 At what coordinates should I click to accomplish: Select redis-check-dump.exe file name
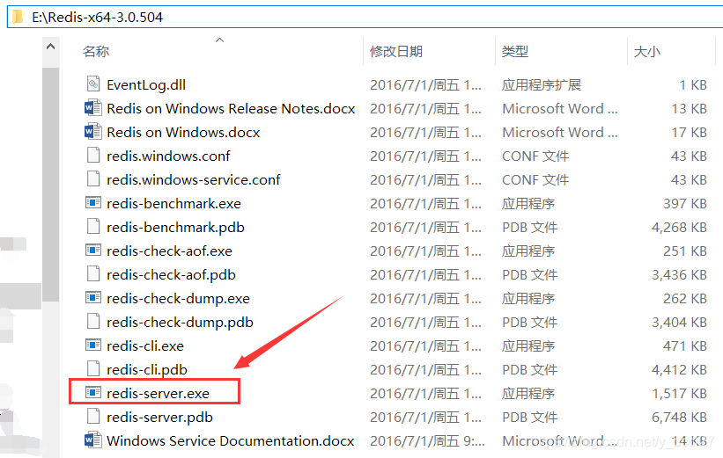pos(178,298)
